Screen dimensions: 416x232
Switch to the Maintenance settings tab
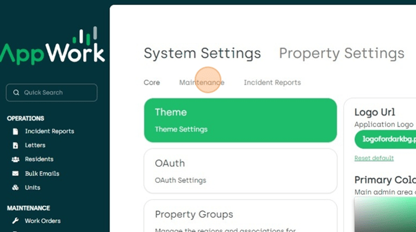pyautogui.click(x=202, y=83)
